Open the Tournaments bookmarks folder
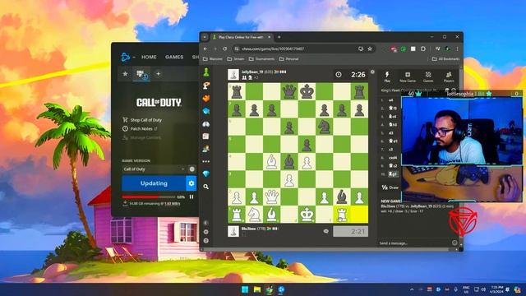Screen dimensions: 526x296 pos(261,58)
